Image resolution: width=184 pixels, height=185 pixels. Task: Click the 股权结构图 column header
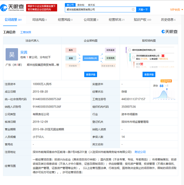coord(149,41)
